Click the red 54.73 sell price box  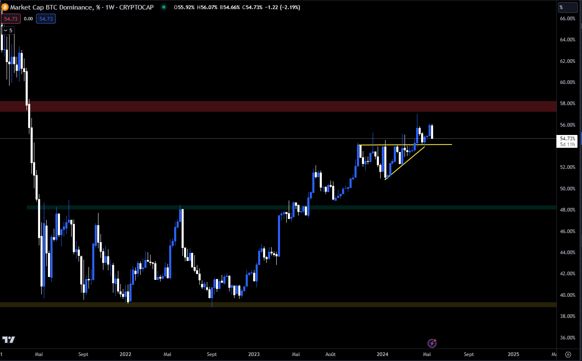coord(11,19)
